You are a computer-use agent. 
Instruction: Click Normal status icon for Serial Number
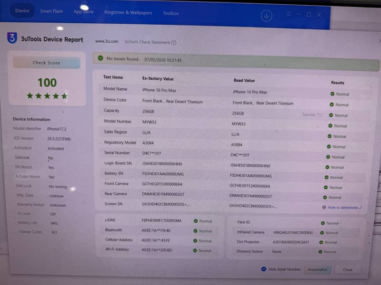point(328,157)
